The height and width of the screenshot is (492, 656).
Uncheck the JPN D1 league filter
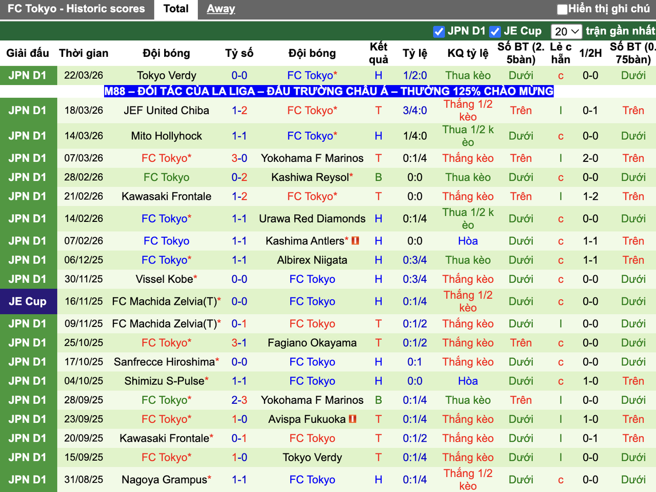439,31
